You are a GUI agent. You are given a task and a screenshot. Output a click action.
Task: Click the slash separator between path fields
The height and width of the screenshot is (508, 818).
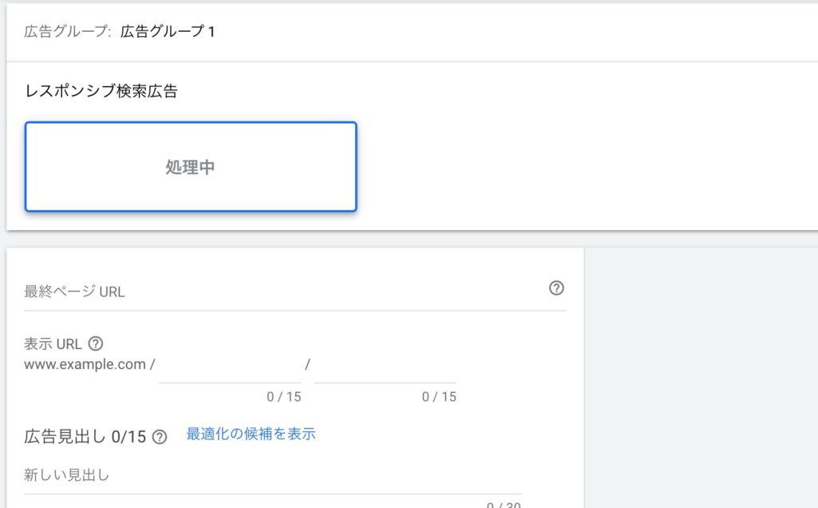pos(307,364)
